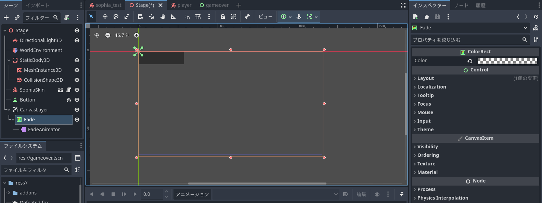This screenshot has width=542, height=203.
Task: Add a new child node with plus icon
Action: coord(6,17)
